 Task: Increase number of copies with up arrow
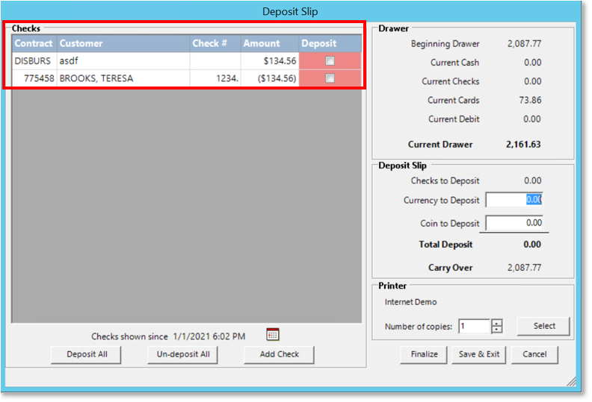497,322
